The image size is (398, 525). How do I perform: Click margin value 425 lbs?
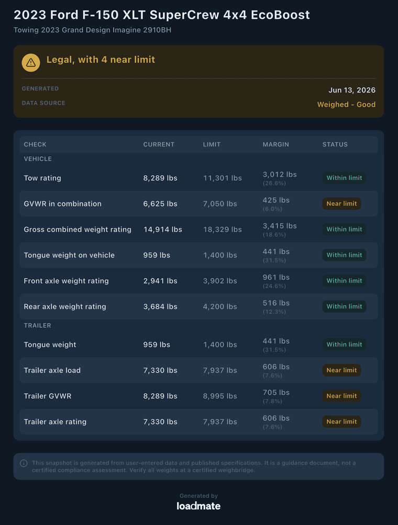click(x=277, y=200)
